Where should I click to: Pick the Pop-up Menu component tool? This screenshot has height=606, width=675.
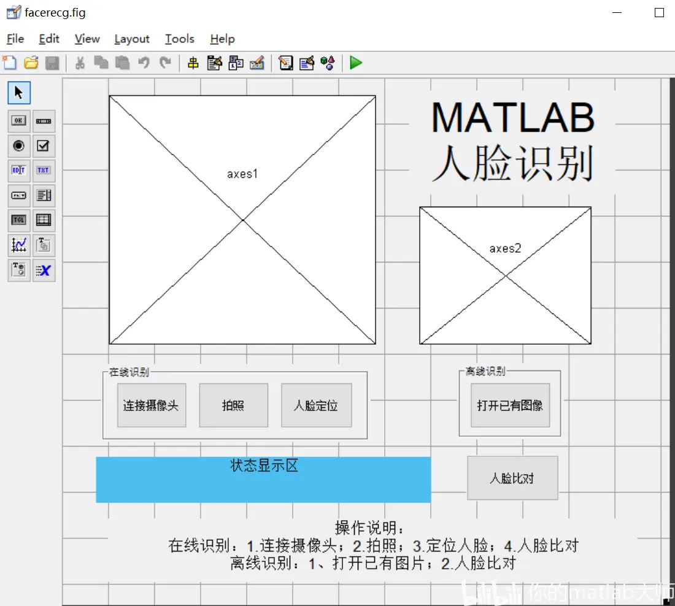click(18, 196)
